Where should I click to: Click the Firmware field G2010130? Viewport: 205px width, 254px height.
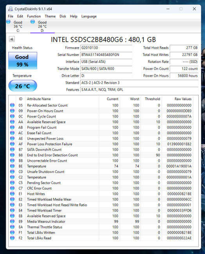coord(106,48)
